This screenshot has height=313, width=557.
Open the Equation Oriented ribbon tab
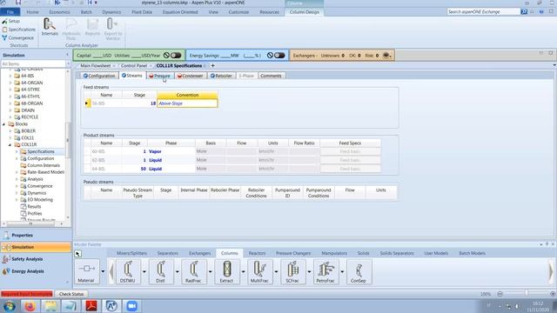point(180,12)
